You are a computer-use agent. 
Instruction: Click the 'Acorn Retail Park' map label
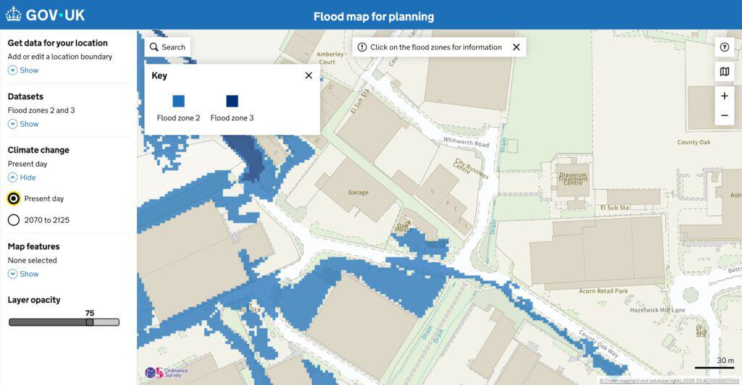pyautogui.click(x=604, y=291)
